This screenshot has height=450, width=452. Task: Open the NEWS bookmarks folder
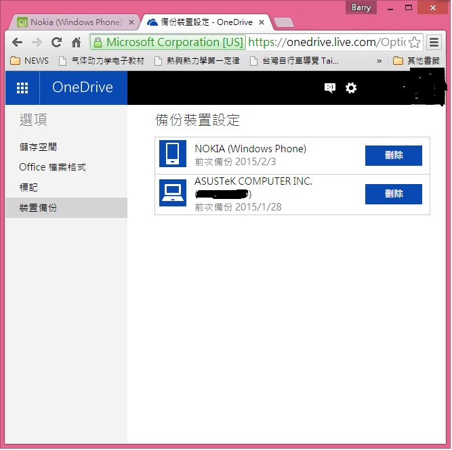click(x=29, y=61)
